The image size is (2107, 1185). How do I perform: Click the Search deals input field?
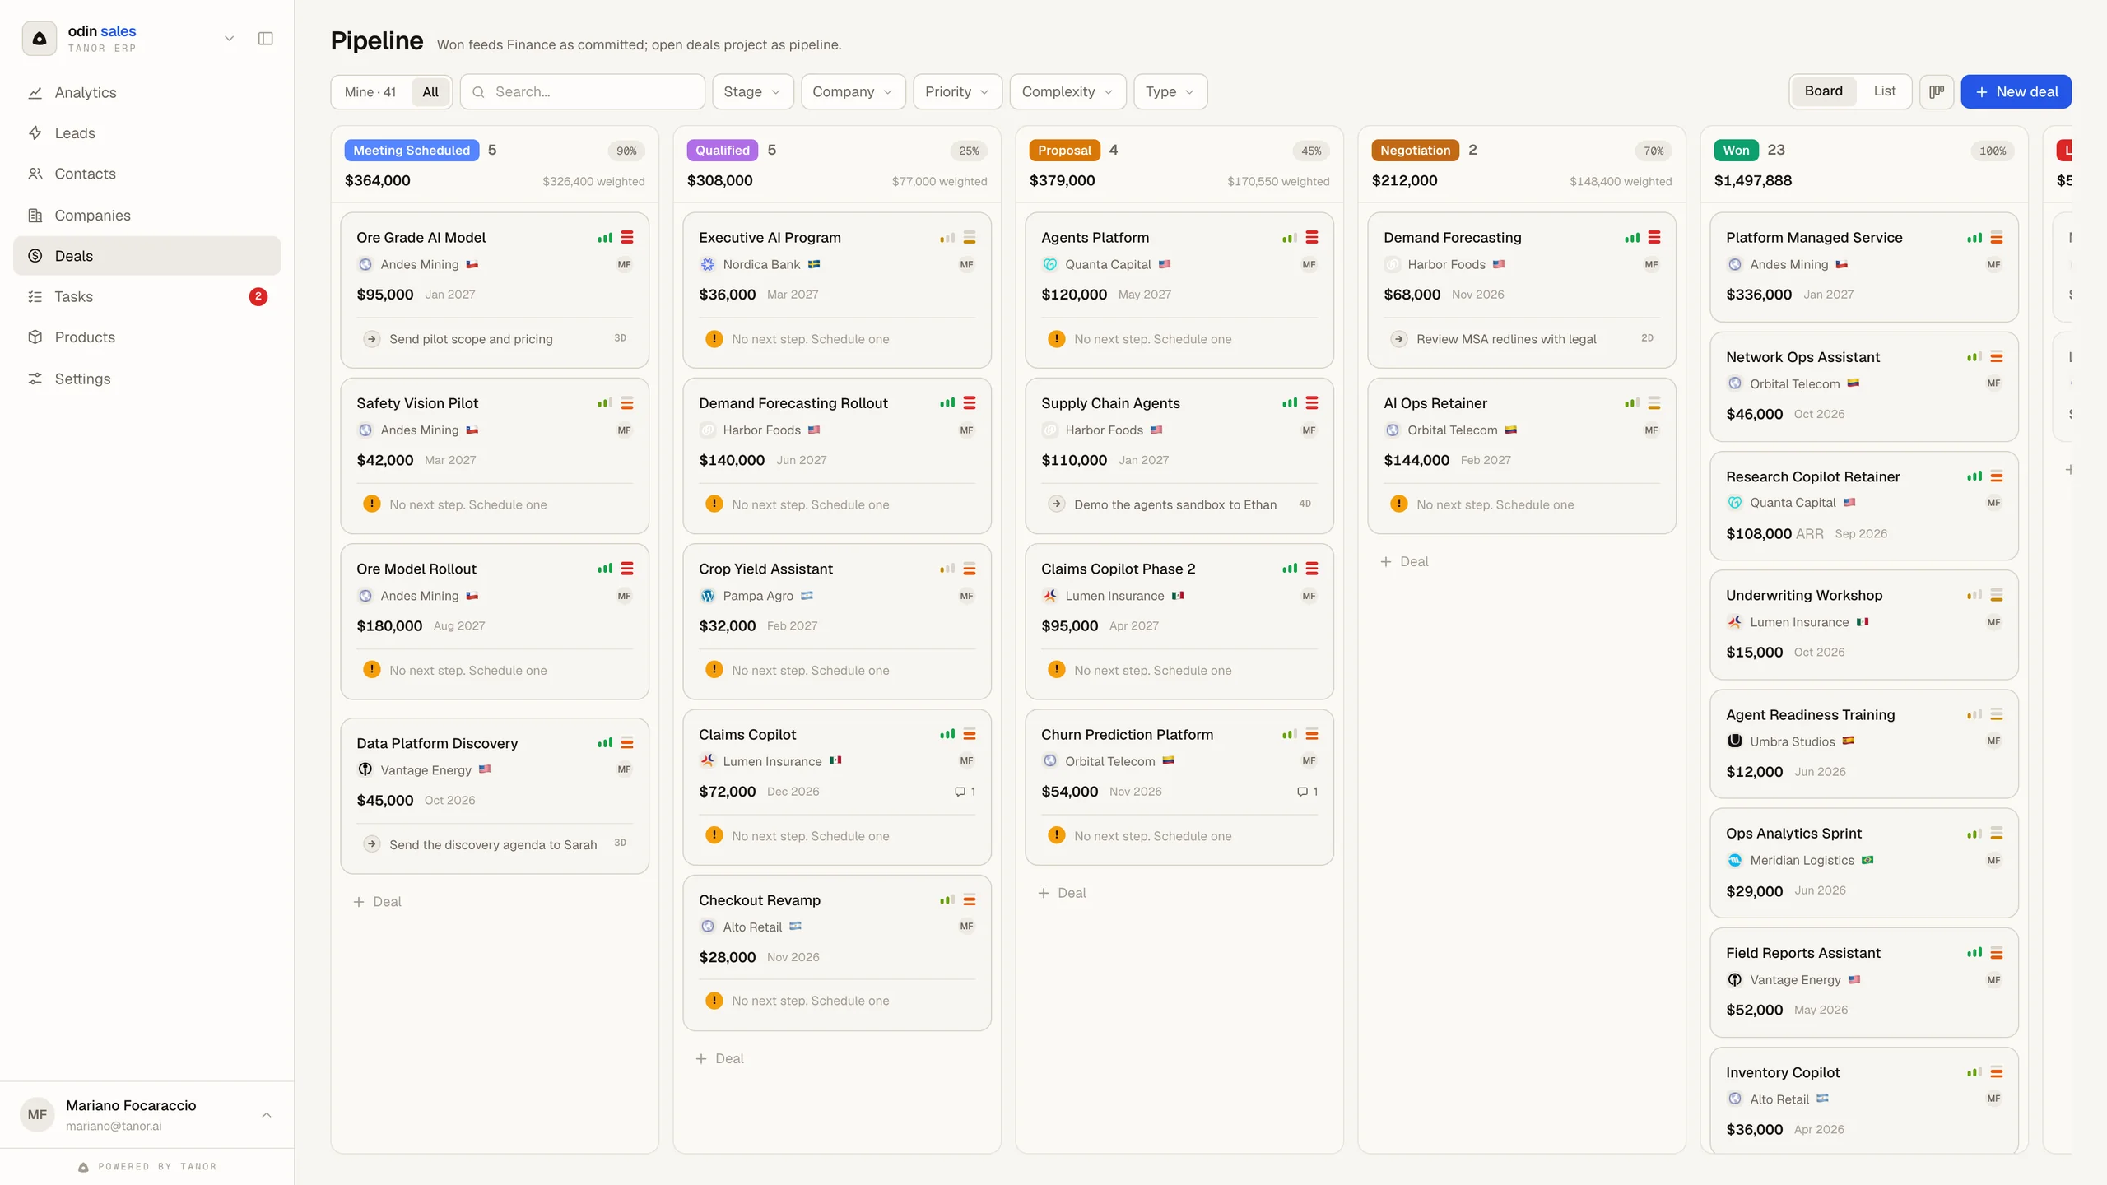(583, 92)
